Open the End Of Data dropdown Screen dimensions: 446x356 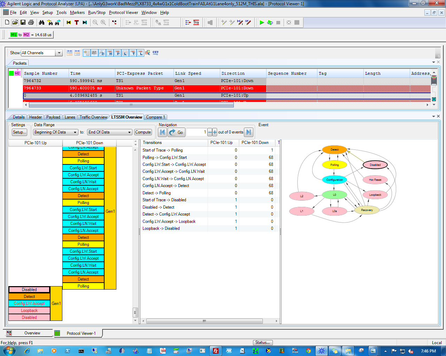coord(129,132)
